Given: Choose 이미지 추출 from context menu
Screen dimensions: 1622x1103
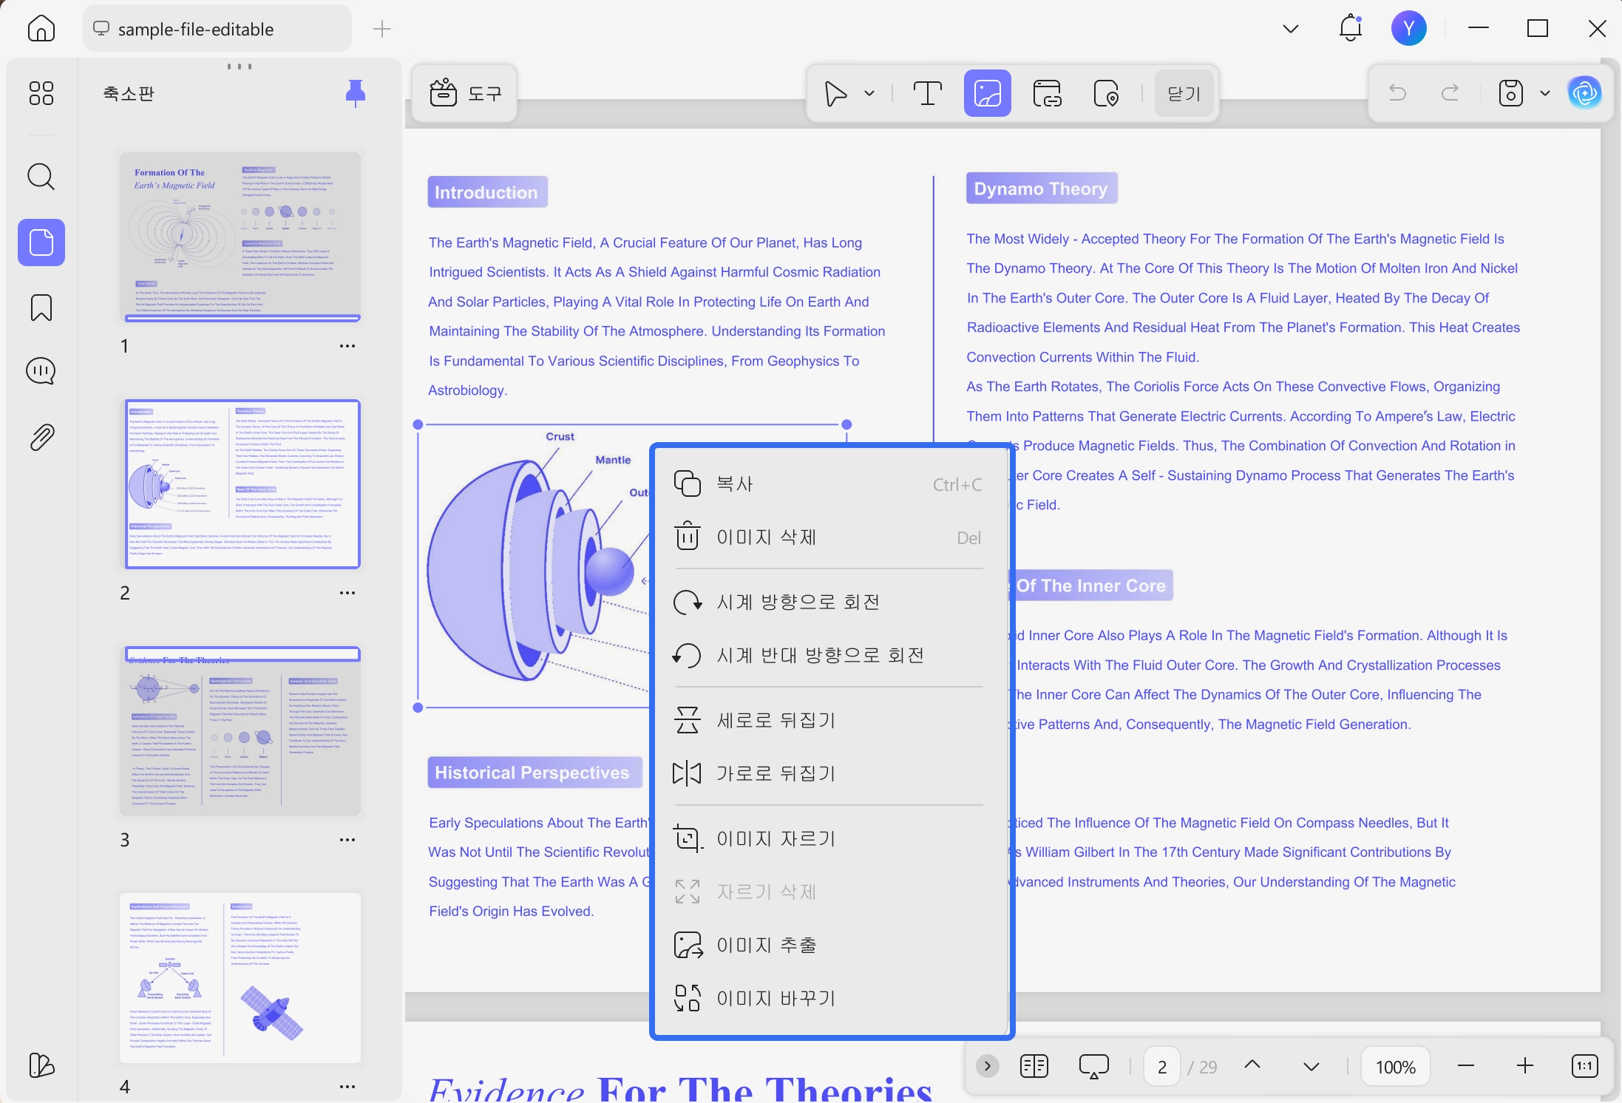Looking at the screenshot, I should pyautogui.click(x=829, y=945).
